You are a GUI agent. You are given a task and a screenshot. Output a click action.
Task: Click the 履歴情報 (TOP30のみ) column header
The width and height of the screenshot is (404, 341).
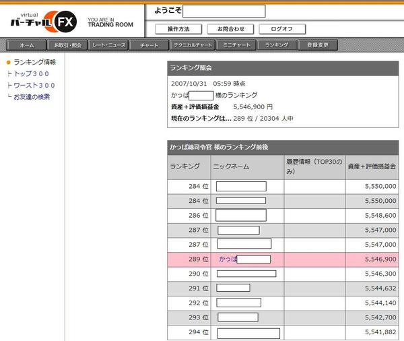click(314, 166)
